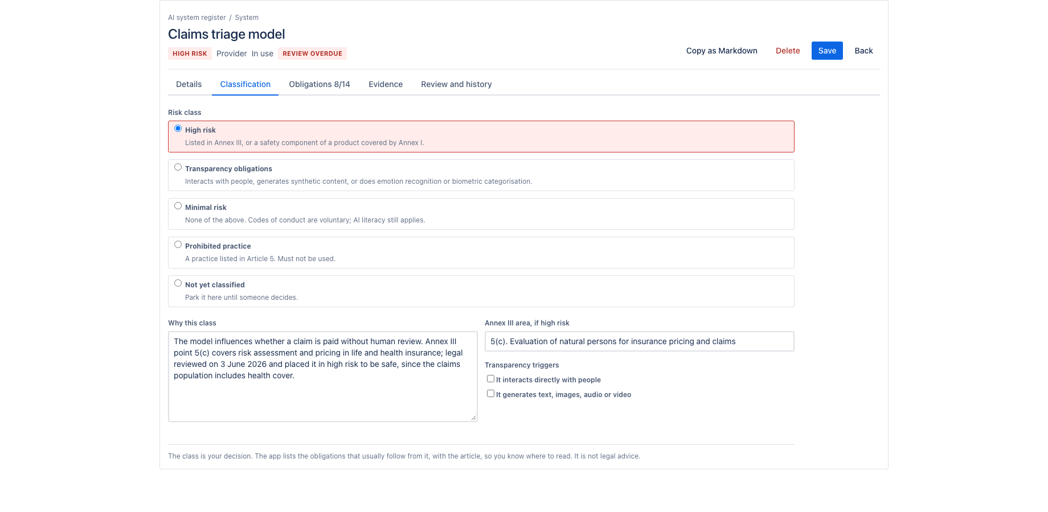Click the 'Provider' role text
Image resolution: width=1048 pixels, height=512 pixels.
232,53
